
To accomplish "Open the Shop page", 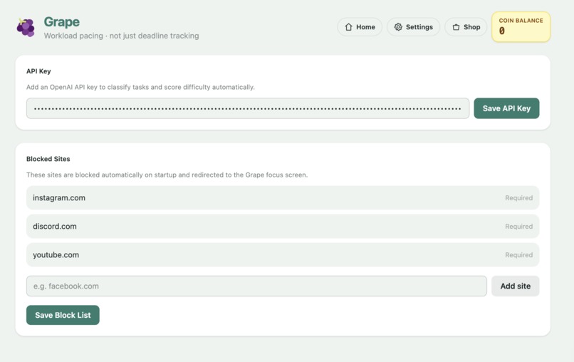I will 466,27.
